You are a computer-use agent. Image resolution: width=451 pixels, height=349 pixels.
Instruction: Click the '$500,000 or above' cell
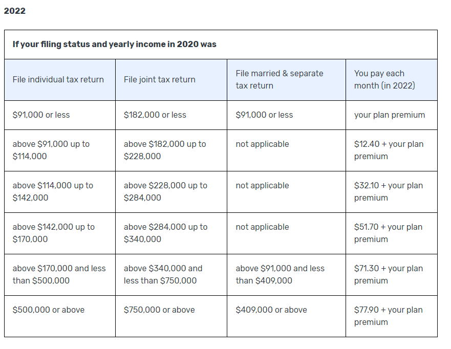(49, 310)
